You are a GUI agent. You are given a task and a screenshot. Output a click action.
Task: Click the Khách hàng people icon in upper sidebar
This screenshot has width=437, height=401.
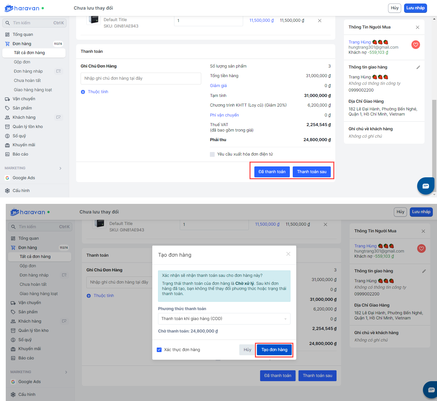tap(7, 117)
